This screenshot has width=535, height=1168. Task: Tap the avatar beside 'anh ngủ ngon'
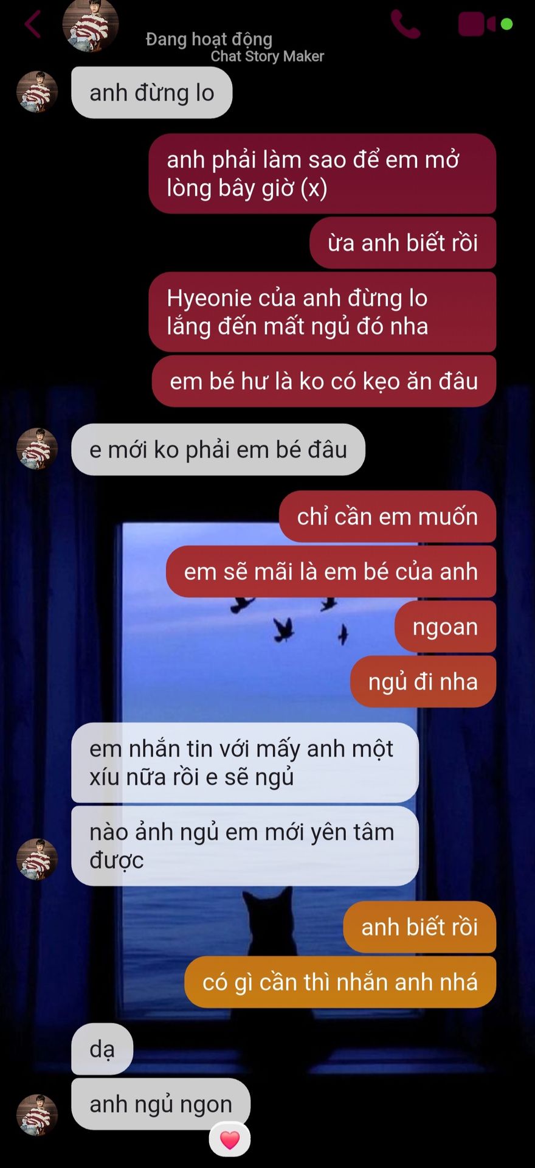[x=37, y=1115]
